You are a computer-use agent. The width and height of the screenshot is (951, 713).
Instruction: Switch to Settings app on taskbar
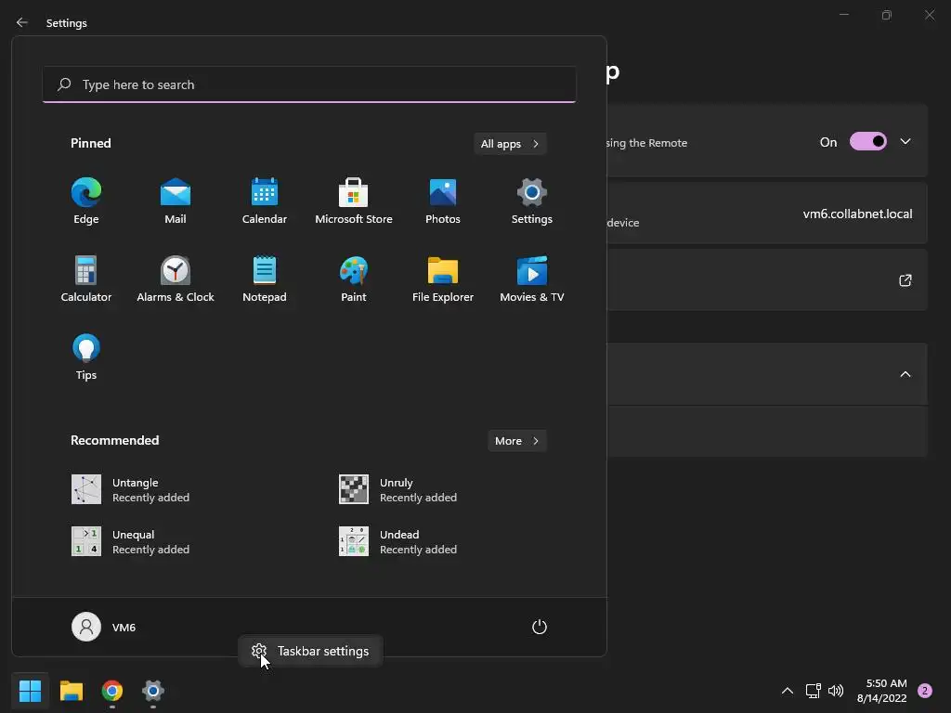coord(153,691)
